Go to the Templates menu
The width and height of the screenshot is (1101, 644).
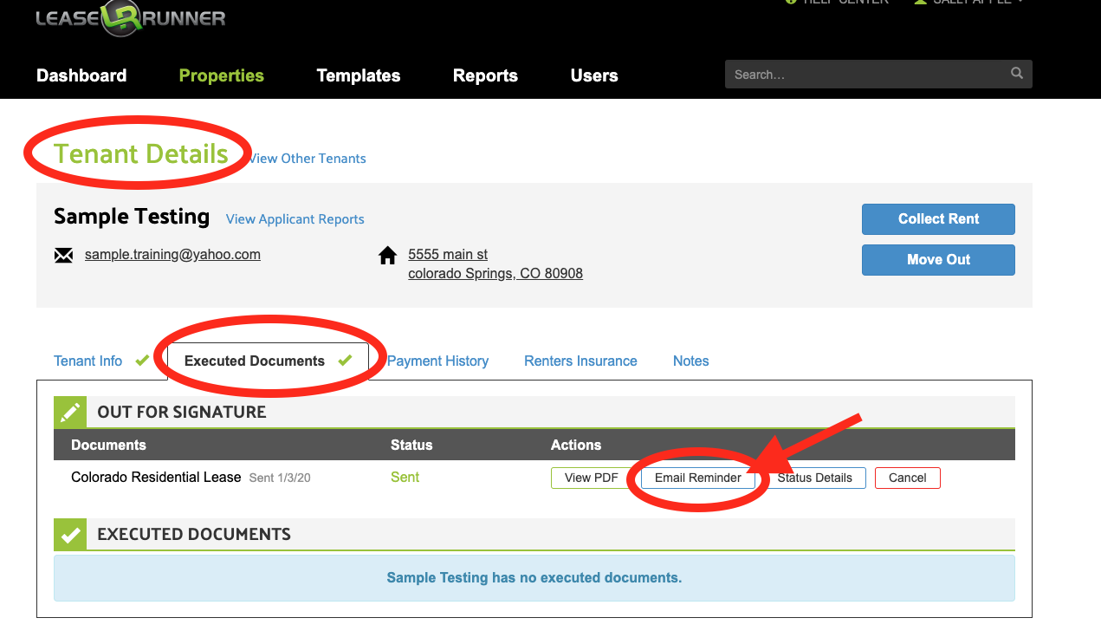pos(359,75)
